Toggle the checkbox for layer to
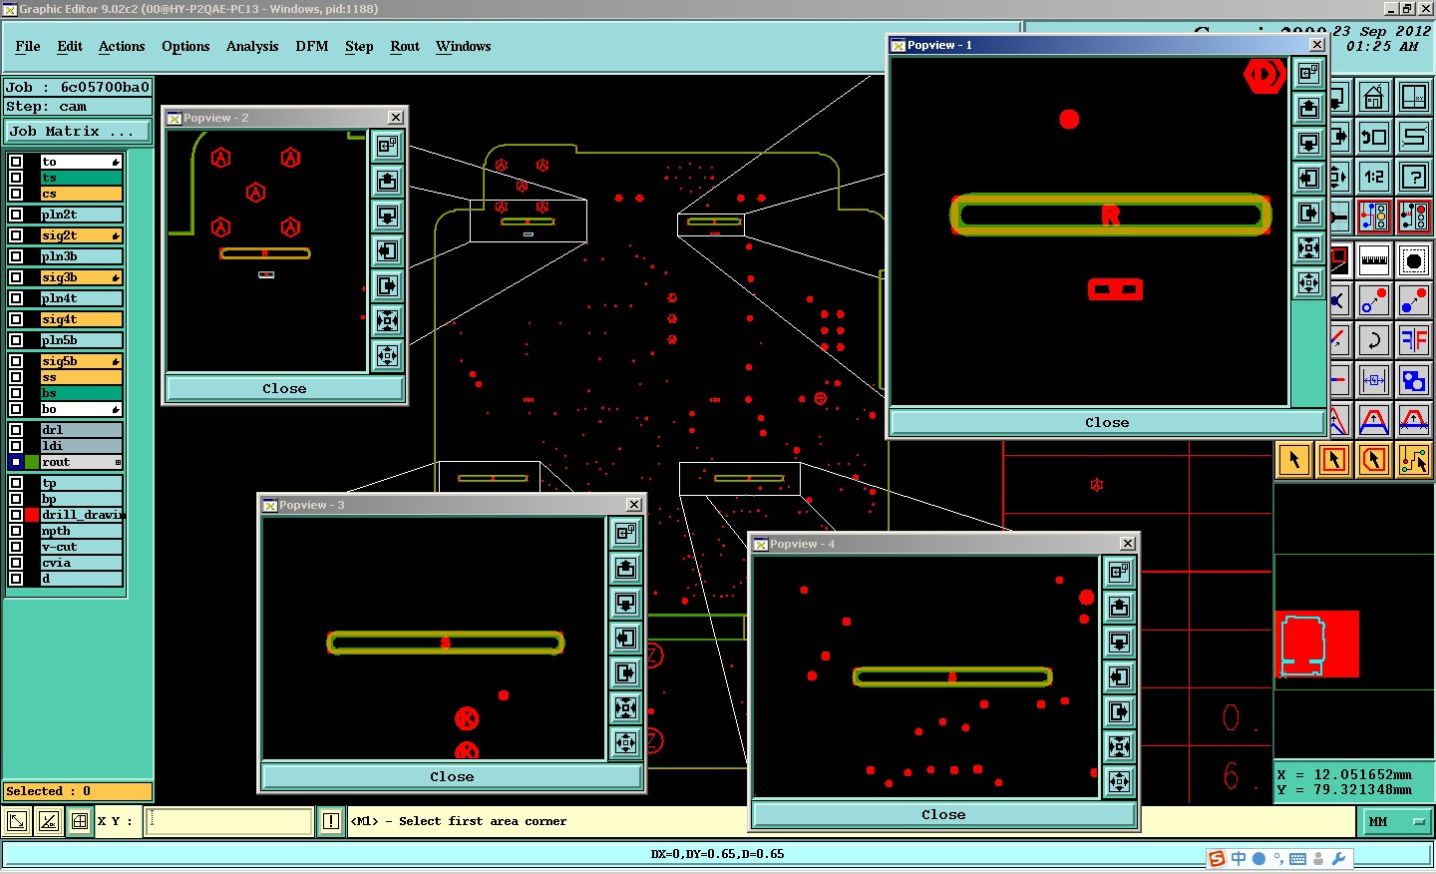1436x874 pixels. [x=16, y=162]
